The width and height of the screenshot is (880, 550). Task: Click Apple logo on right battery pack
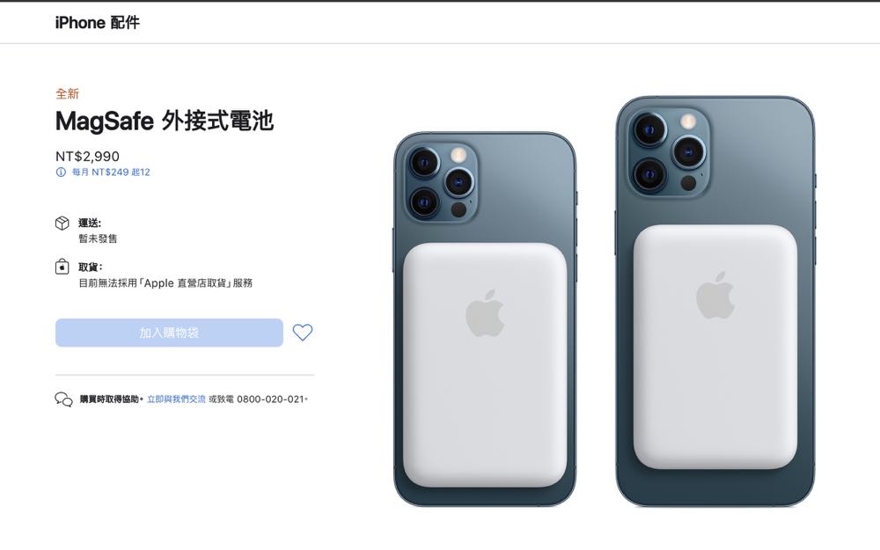(715, 295)
